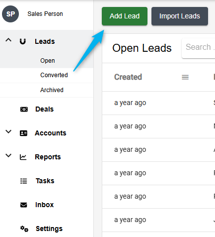Focus the Search leads field

198,48
